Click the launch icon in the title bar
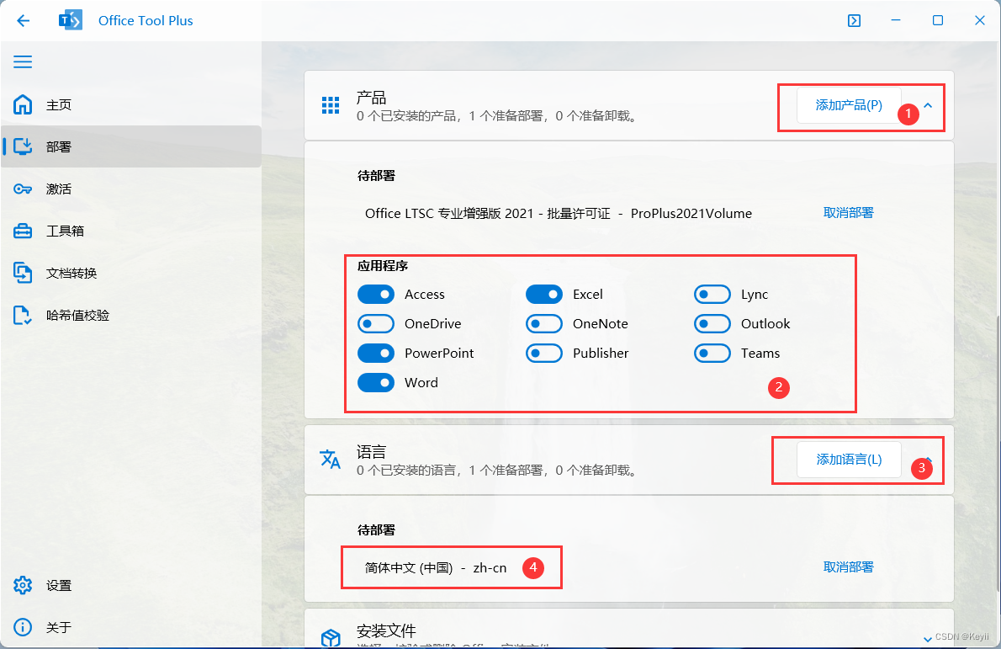The height and width of the screenshot is (649, 1001). 854,20
